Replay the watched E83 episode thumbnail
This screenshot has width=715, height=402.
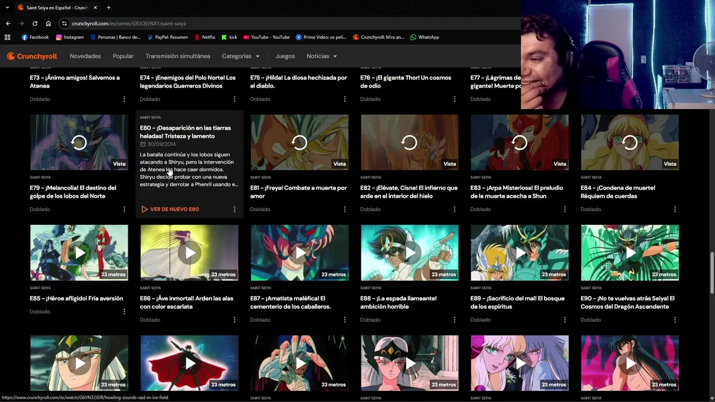(519, 142)
